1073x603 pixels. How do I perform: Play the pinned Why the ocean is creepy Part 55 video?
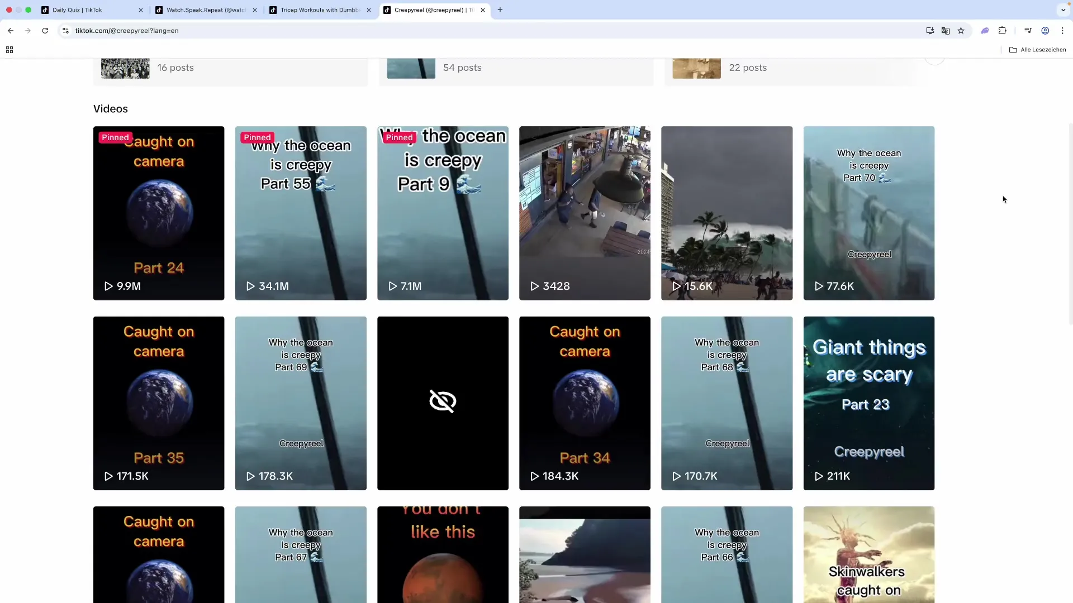(301, 213)
